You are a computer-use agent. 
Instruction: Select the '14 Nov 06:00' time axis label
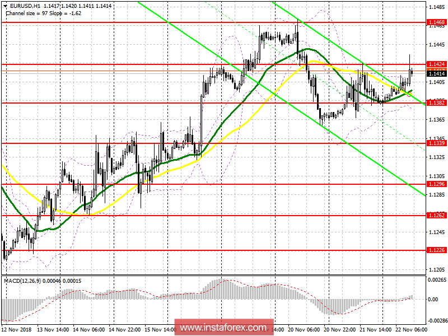point(89,330)
